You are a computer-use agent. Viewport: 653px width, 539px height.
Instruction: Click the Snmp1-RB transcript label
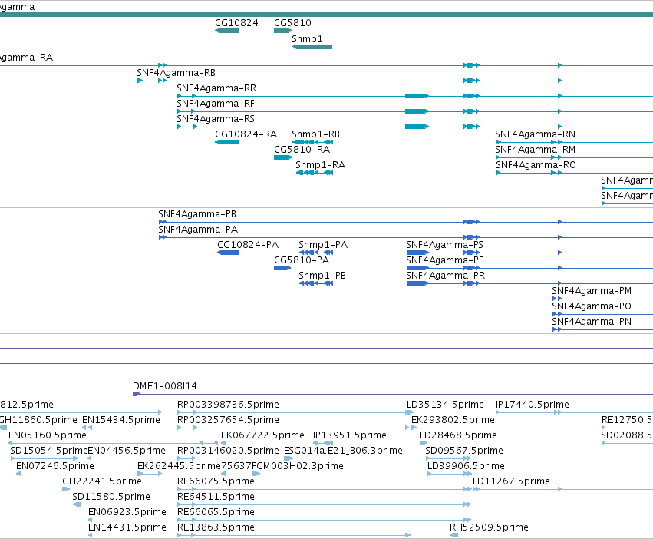315,134
